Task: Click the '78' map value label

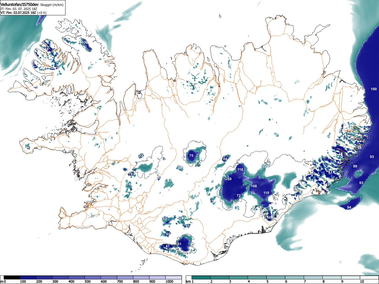Action: tap(131, 175)
